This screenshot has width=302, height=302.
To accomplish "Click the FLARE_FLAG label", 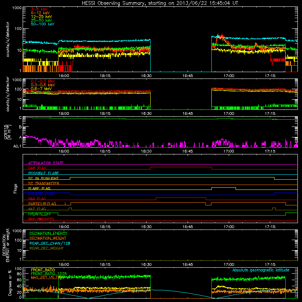I will [x=39, y=188].
